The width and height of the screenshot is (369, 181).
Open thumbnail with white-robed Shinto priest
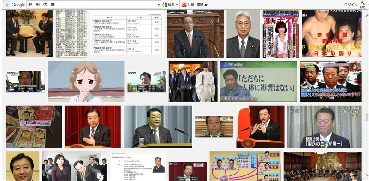coord(193,82)
